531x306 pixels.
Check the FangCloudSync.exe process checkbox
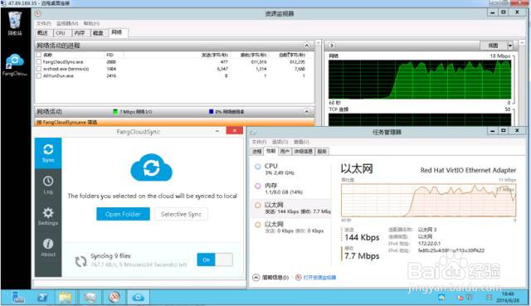tap(39, 62)
